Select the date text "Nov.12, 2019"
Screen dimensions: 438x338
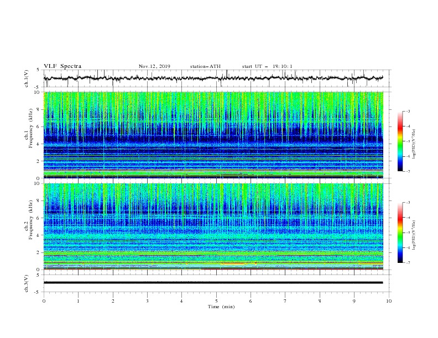(x=154, y=66)
